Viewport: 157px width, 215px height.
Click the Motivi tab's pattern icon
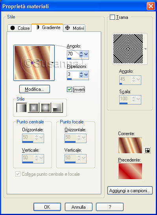click(x=68, y=28)
